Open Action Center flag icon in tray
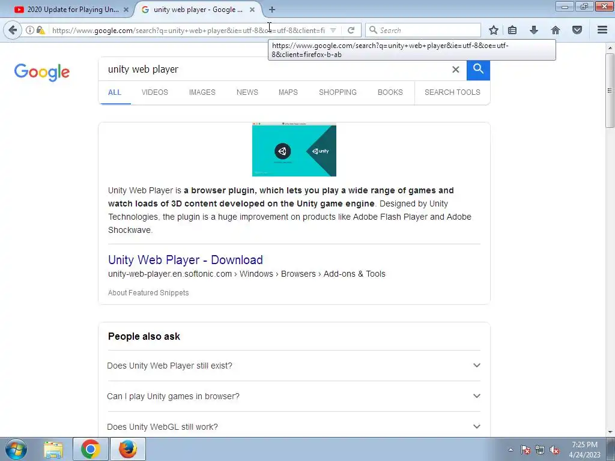 tap(525, 450)
